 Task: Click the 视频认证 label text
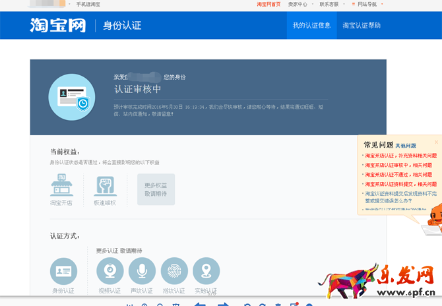coord(110,291)
